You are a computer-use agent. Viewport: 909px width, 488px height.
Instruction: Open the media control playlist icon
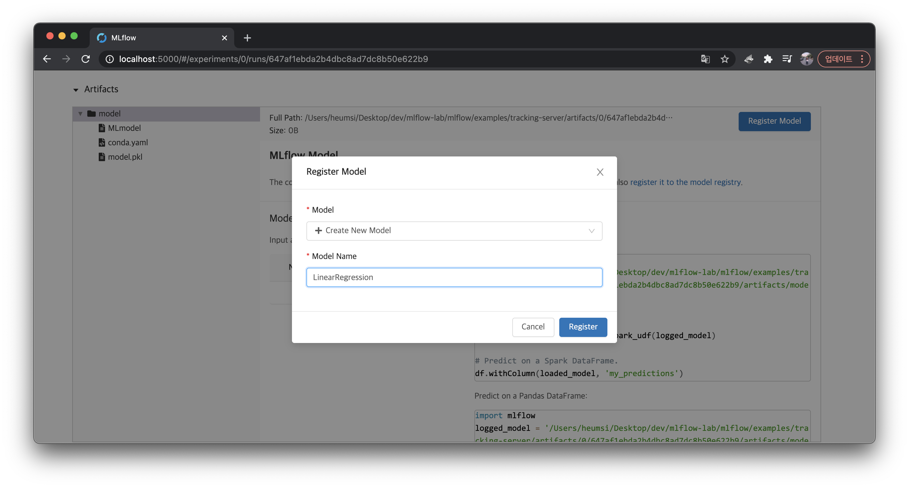787,59
